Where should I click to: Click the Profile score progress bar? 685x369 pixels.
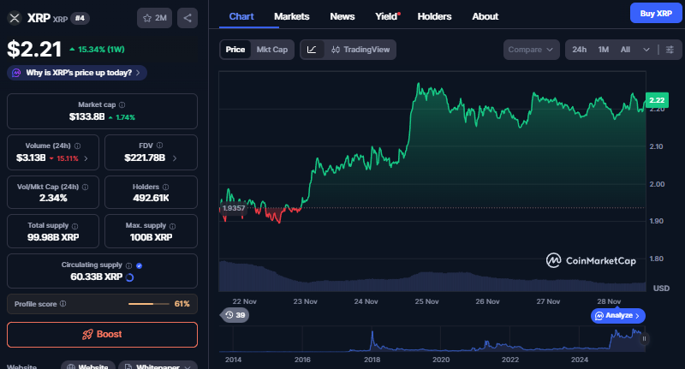[x=148, y=303]
